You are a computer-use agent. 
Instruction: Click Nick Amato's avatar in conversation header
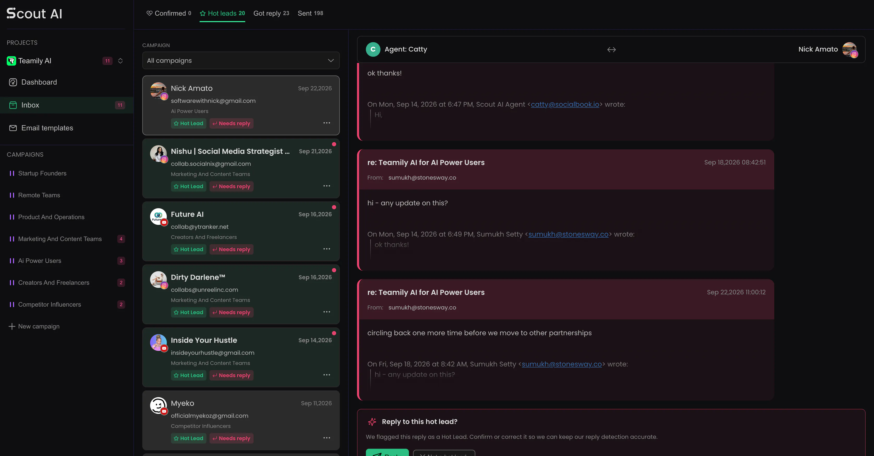tap(850, 49)
